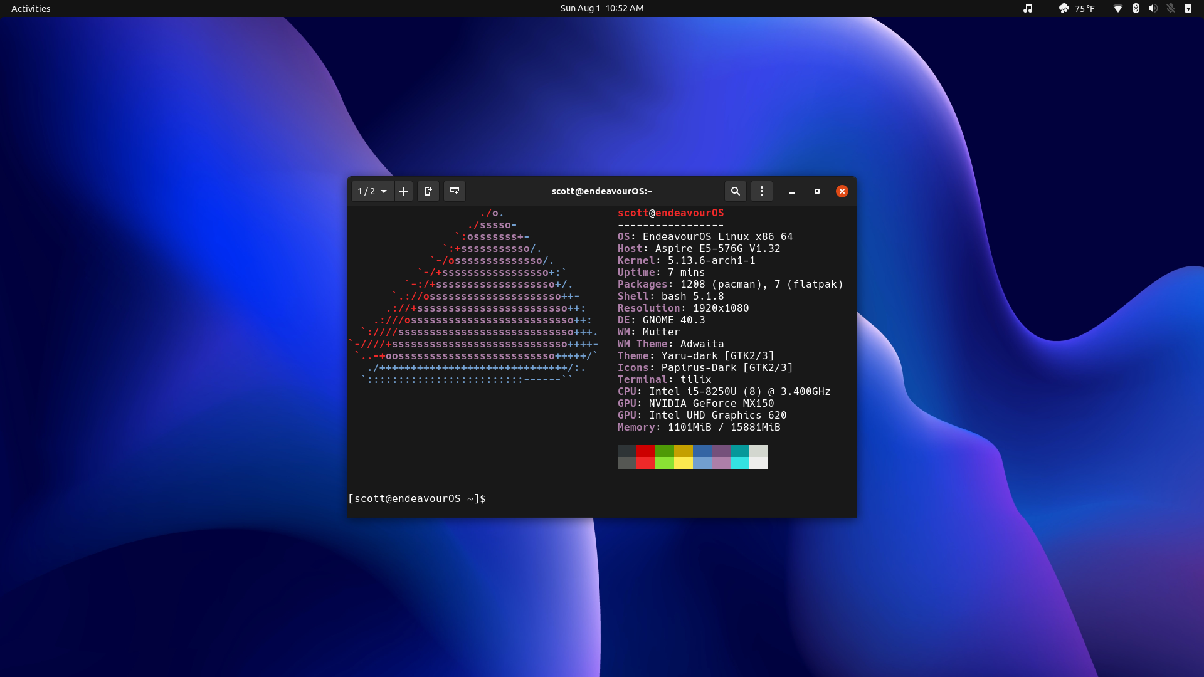Add terminal right split icon
The height and width of the screenshot is (677, 1204).
point(428,191)
